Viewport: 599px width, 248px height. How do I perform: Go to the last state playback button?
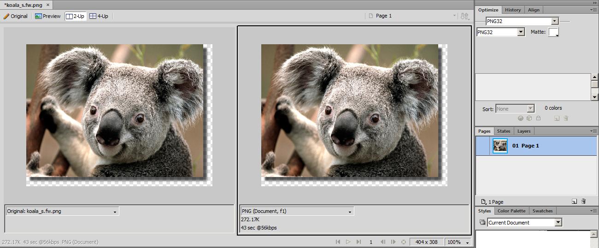point(358,242)
